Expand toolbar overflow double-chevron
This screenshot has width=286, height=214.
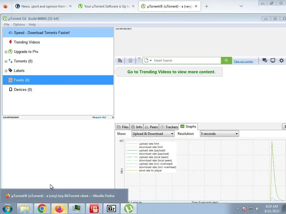click(x=139, y=58)
